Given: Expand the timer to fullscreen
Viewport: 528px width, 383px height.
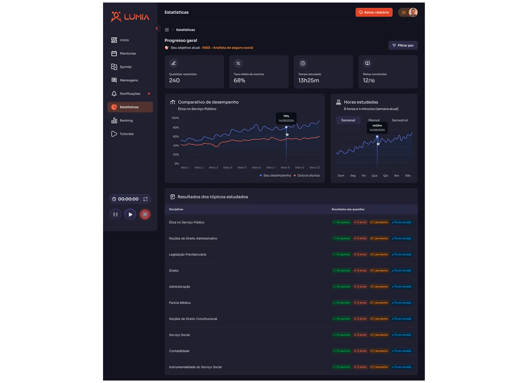Looking at the screenshot, I should pyautogui.click(x=145, y=199).
